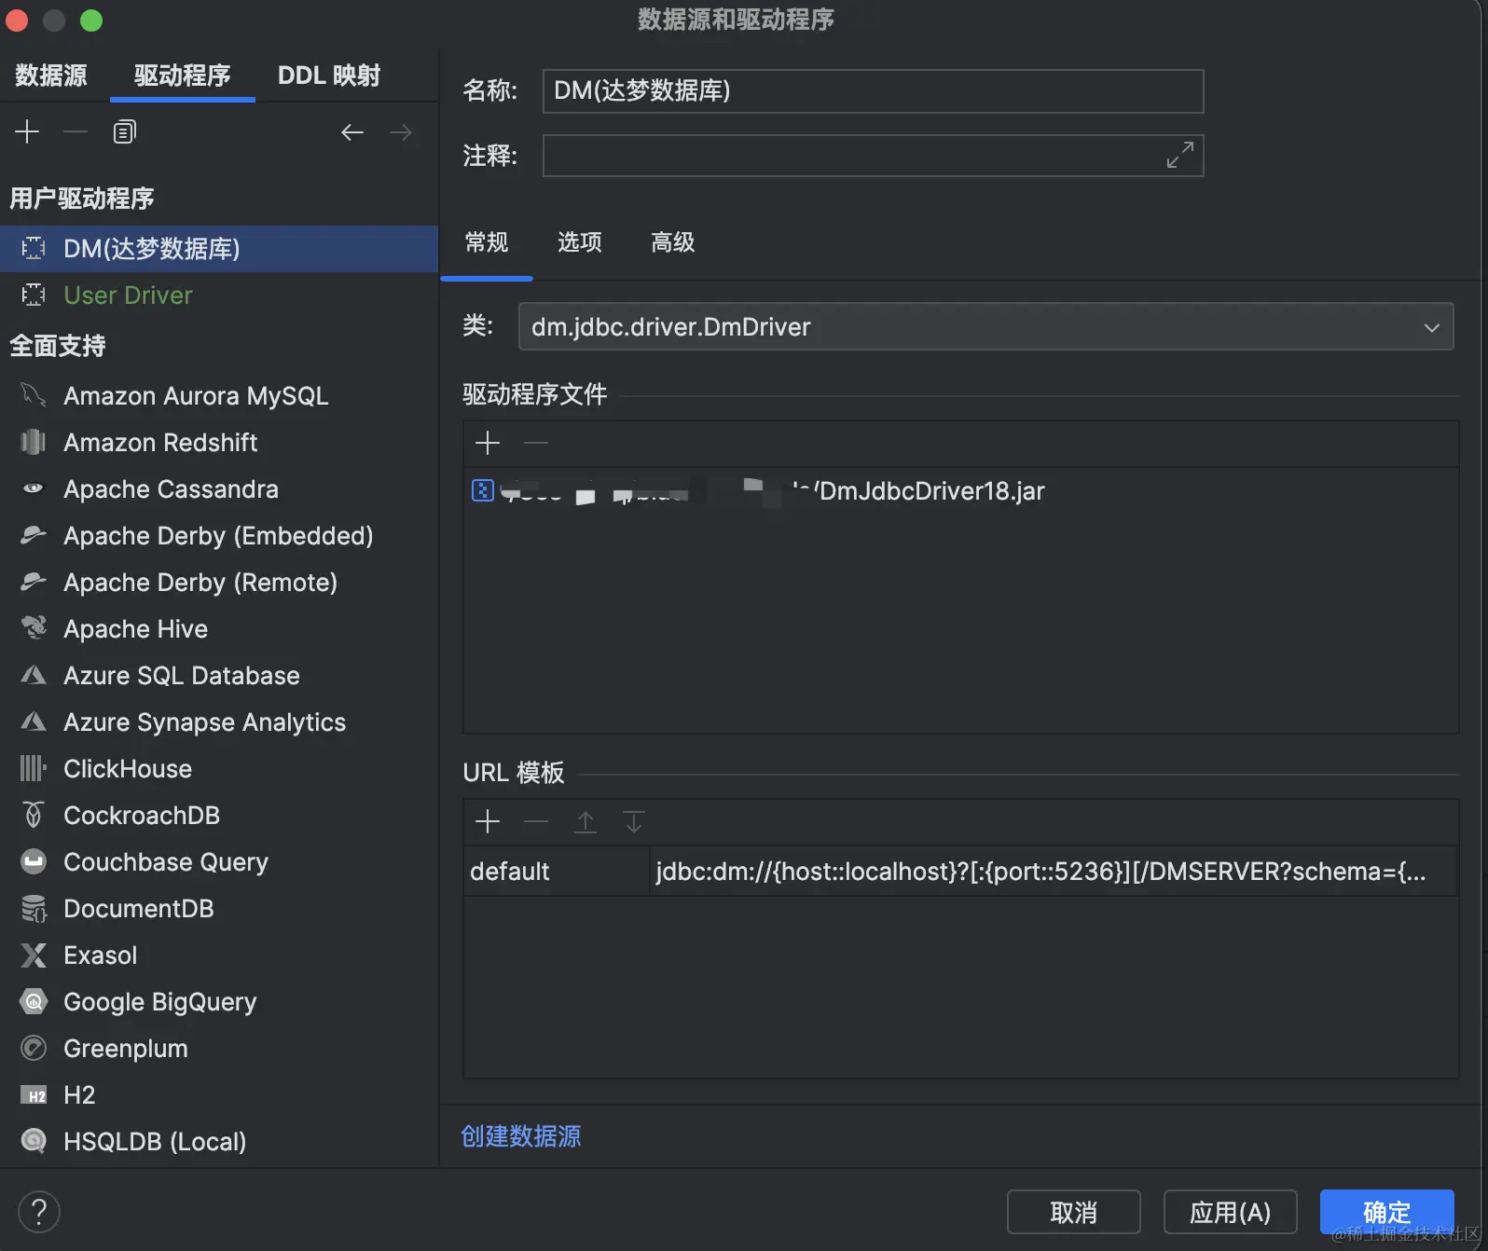The image size is (1488, 1251).
Task: Switch to the 驱动程序 tab
Action: (x=183, y=76)
